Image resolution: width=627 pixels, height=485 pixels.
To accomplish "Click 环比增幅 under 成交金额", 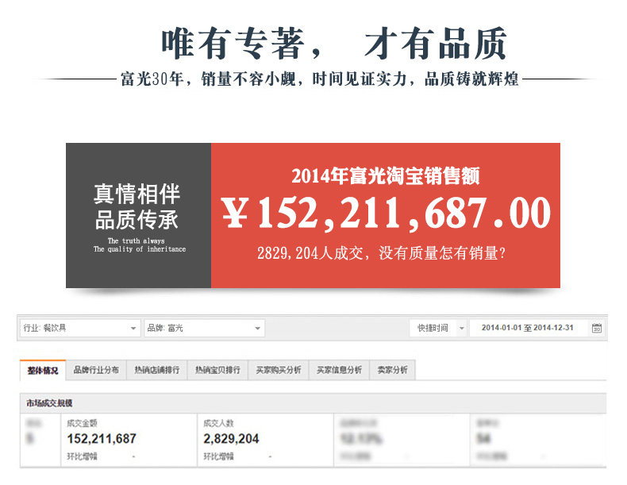I will click(x=82, y=456).
